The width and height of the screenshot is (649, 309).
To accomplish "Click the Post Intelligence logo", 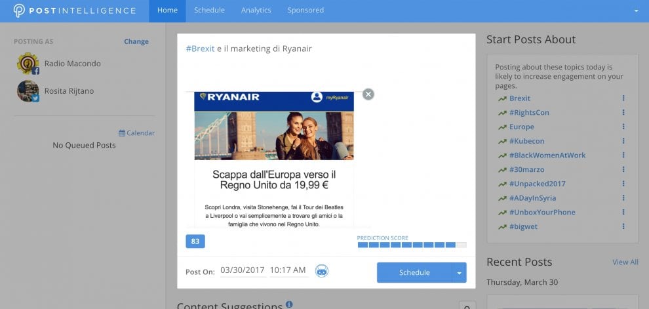I will pos(75,10).
